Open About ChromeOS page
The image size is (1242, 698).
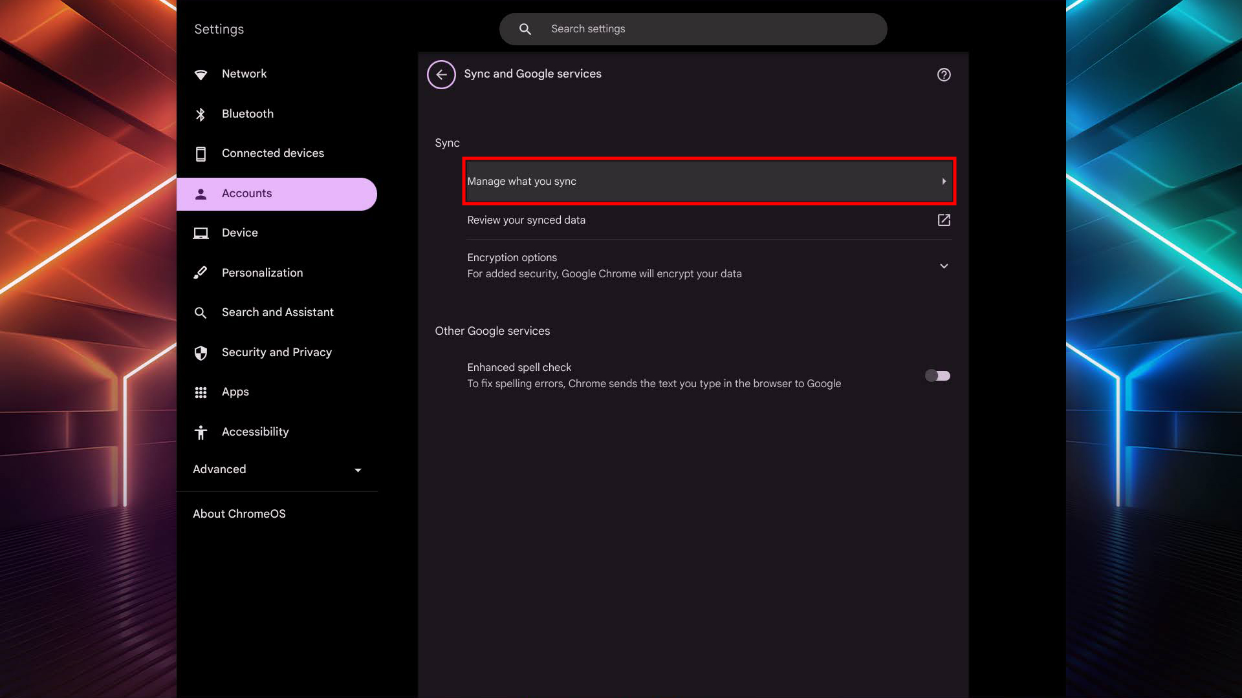tap(239, 514)
